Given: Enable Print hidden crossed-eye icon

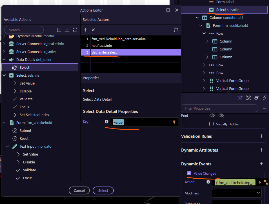Looking at the screenshot, I should (x=221, y=115).
